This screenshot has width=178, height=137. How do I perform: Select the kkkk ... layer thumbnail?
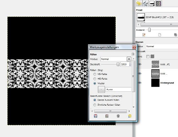155,73
